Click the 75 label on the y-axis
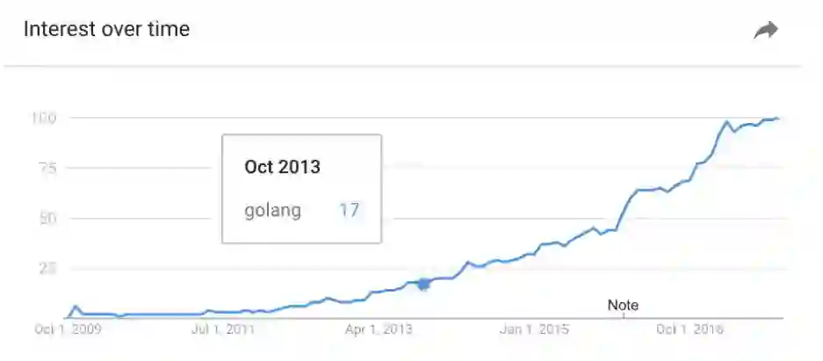The image size is (823, 361). [47, 168]
